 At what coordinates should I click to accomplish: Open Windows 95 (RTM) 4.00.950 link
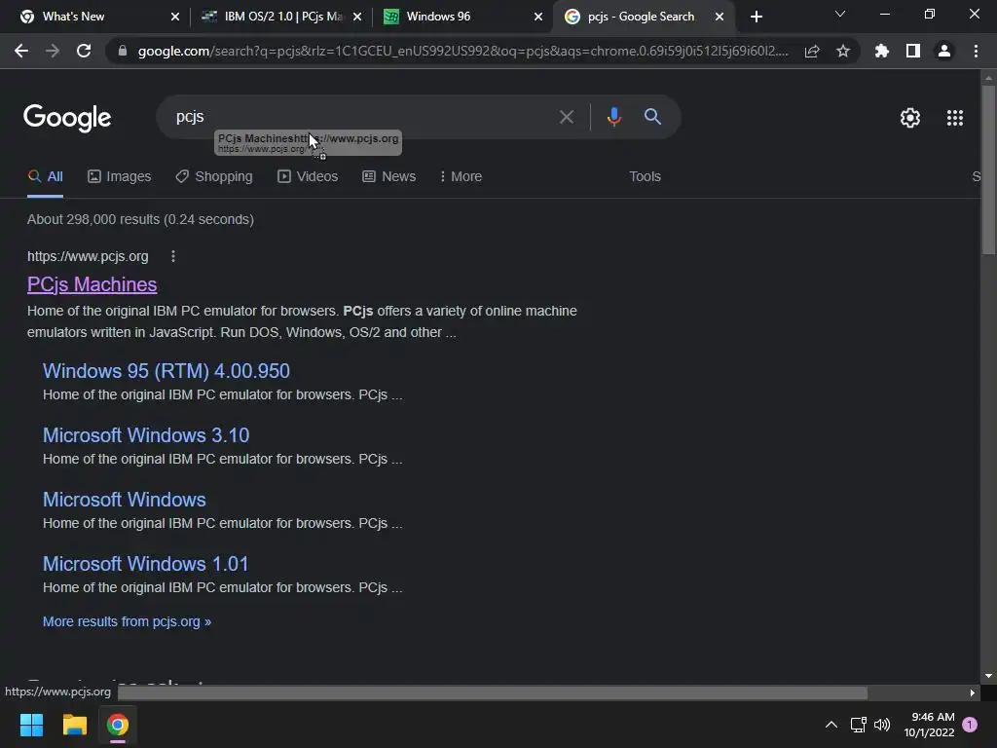coord(166,371)
